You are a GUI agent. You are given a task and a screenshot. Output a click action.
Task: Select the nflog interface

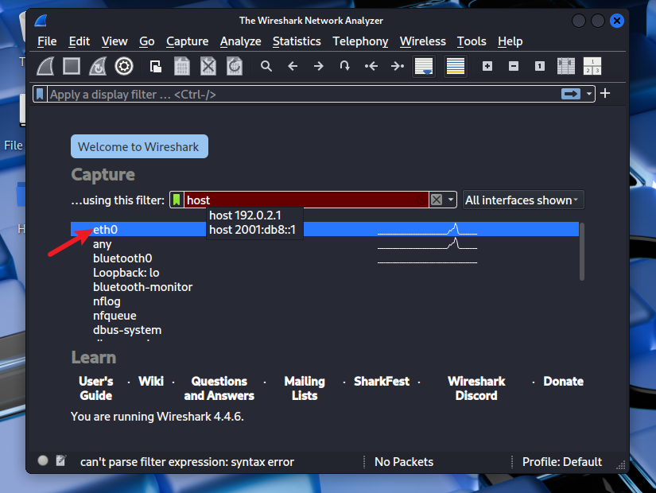point(324,301)
